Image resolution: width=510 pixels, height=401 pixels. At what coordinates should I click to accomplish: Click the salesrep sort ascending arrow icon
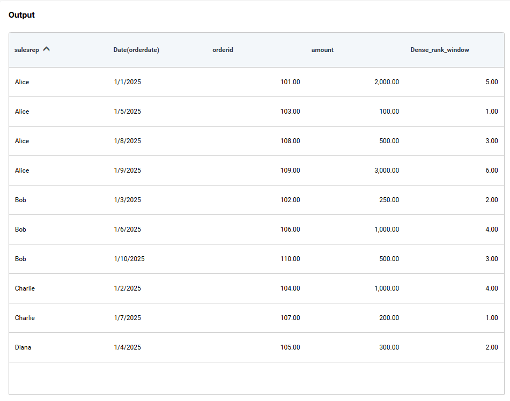[47, 49]
